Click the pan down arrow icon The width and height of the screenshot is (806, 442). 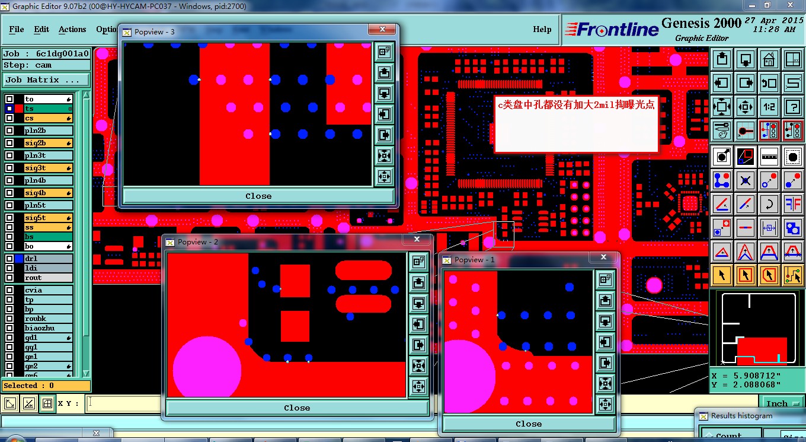click(746, 59)
